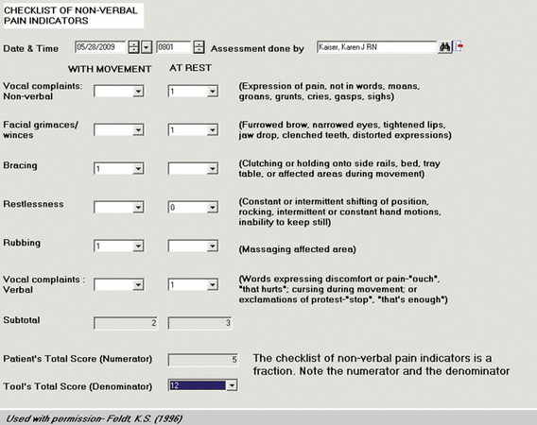Click the red arrow icon beside binoculars

[459, 46]
